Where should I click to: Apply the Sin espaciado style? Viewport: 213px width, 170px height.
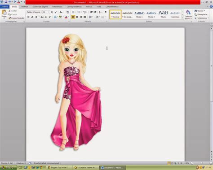[x=127, y=14]
